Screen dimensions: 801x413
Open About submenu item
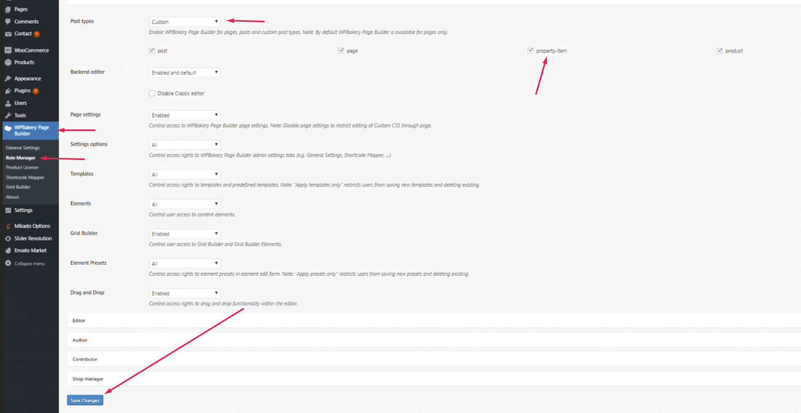click(x=12, y=197)
